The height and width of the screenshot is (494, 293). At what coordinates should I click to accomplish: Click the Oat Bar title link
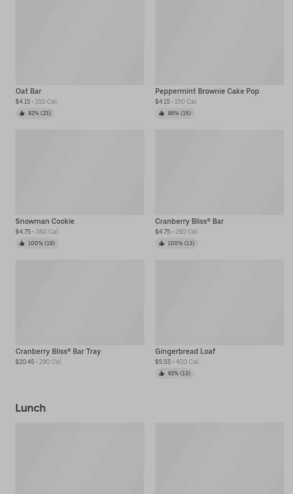click(28, 91)
